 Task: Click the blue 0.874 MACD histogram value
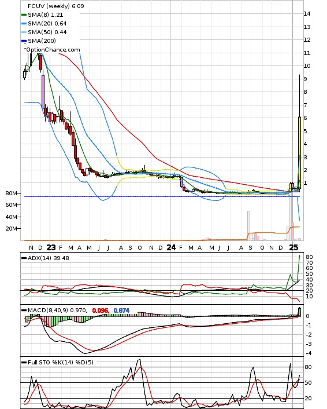coord(121,311)
